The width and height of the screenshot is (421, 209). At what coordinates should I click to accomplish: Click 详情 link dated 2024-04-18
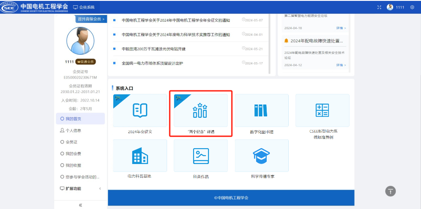341,28
